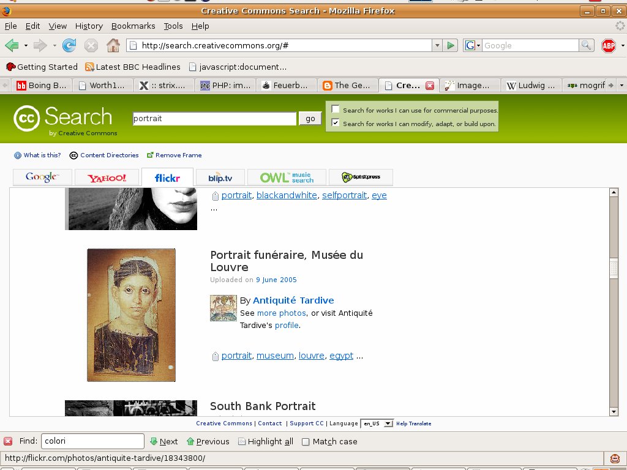Close the Creative Commons tab
Screen dimensions: 627x470
click(x=430, y=86)
